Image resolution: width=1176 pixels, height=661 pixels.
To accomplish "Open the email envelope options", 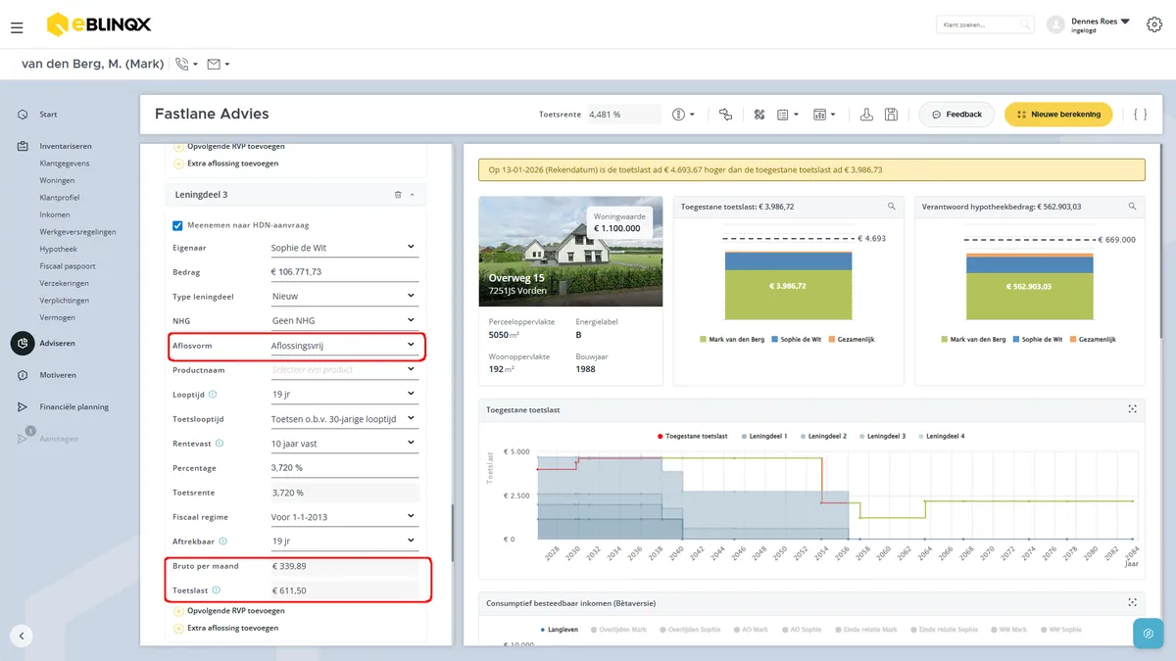I will [219, 65].
